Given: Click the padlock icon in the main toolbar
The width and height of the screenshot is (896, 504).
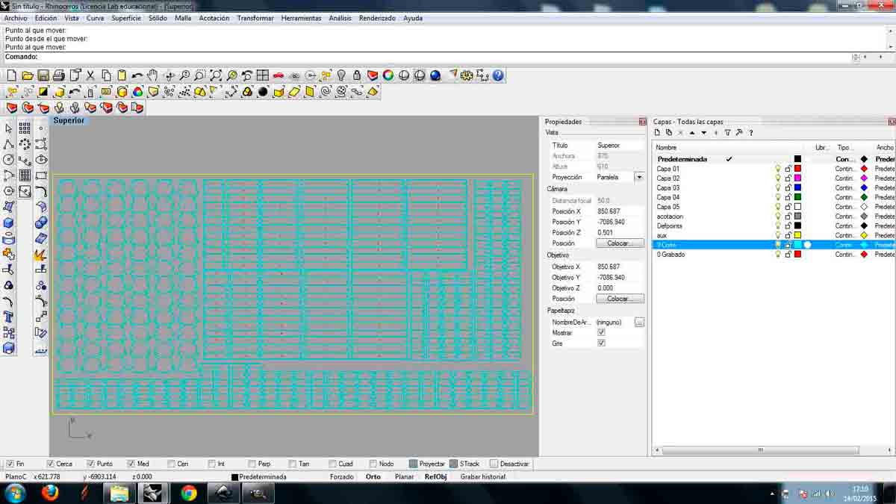Looking at the screenshot, I should pos(357,75).
